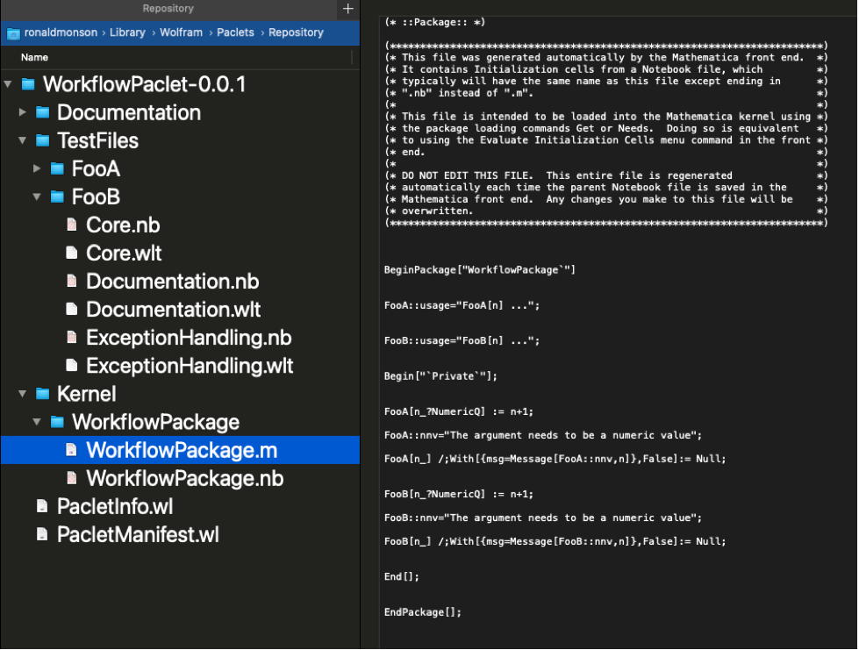Go to Paclets in the path breadcrumb

235,32
